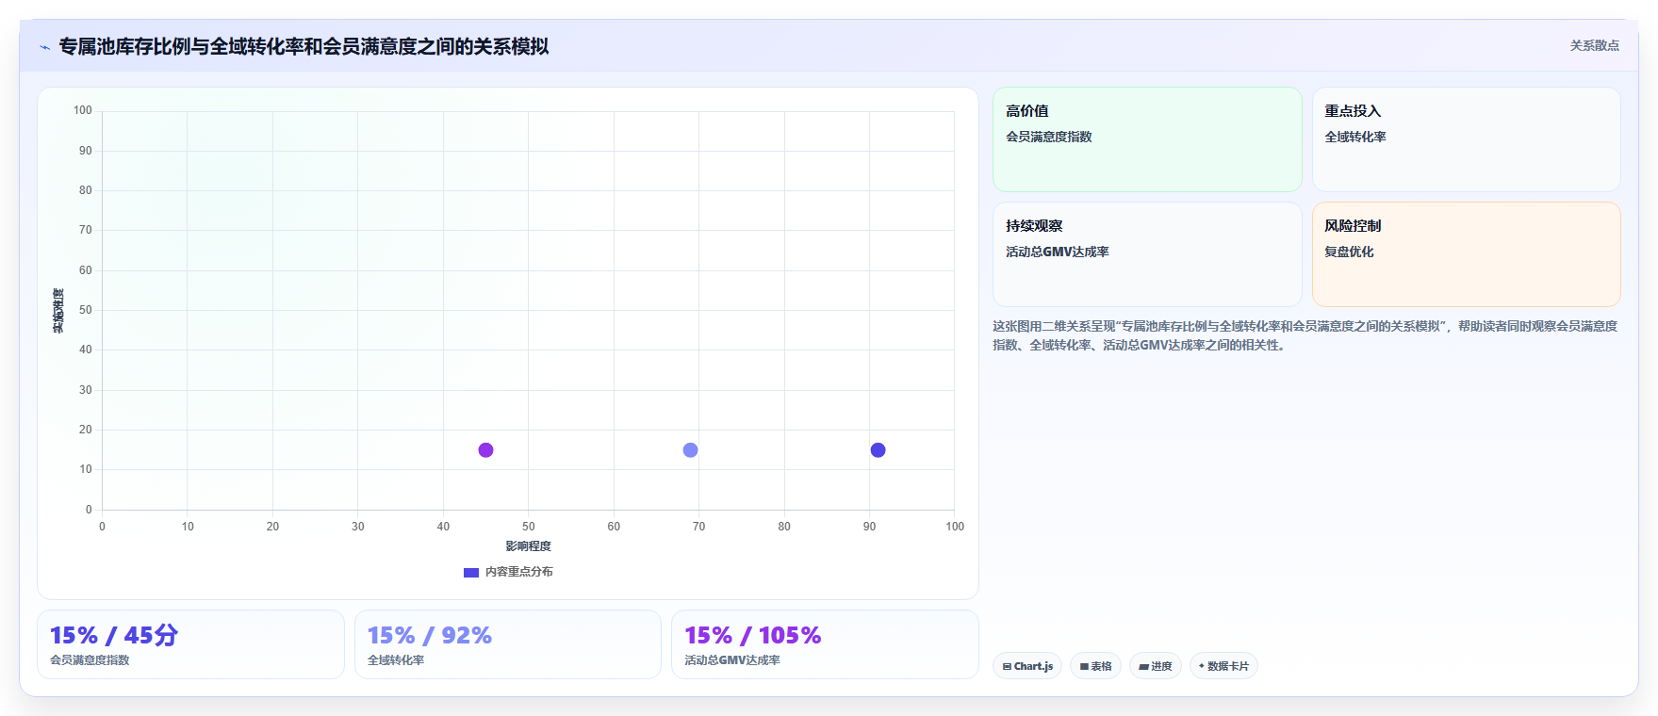The width and height of the screenshot is (1658, 716).
Task: Click the 数据卡片 tag
Action: tap(1223, 666)
